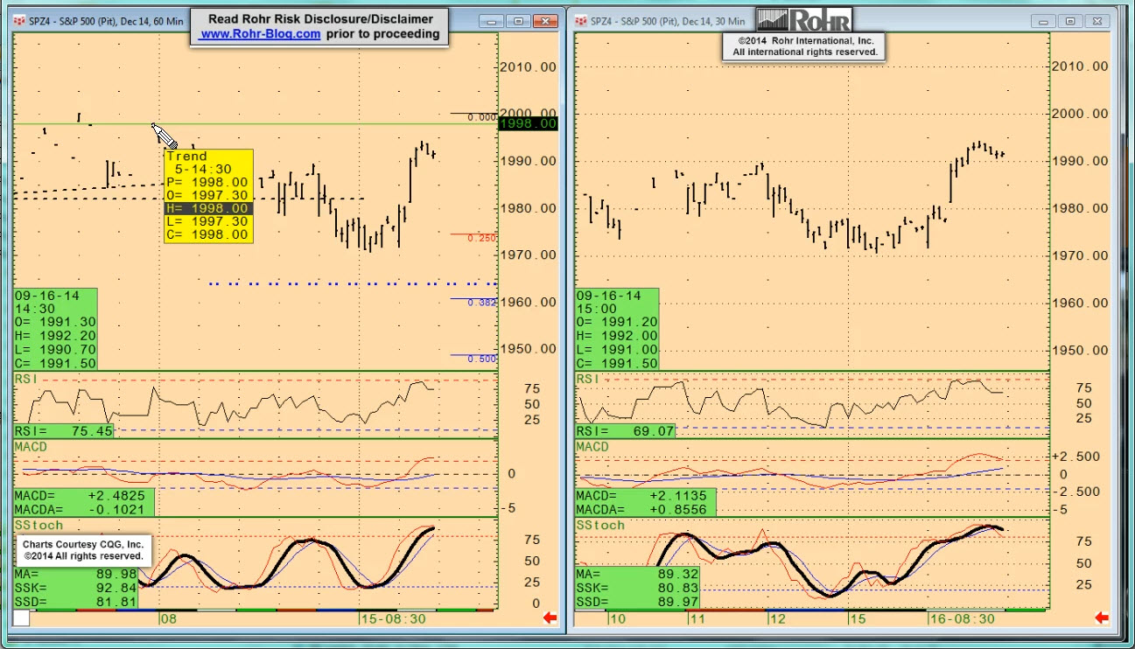The height and width of the screenshot is (649, 1135).
Task: Click the Rohr logo banner
Action: click(804, 20)
